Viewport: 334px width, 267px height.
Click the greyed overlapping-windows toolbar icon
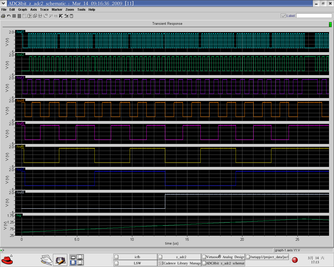[25, 16]
